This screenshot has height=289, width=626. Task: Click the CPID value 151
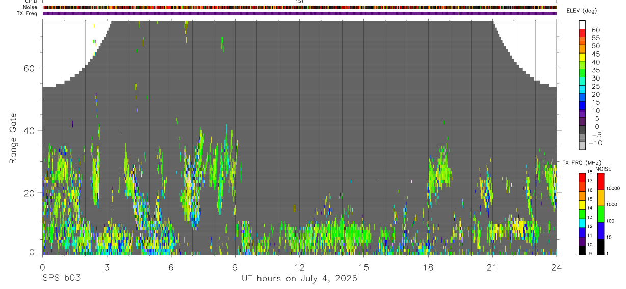[x=299, y=2]
